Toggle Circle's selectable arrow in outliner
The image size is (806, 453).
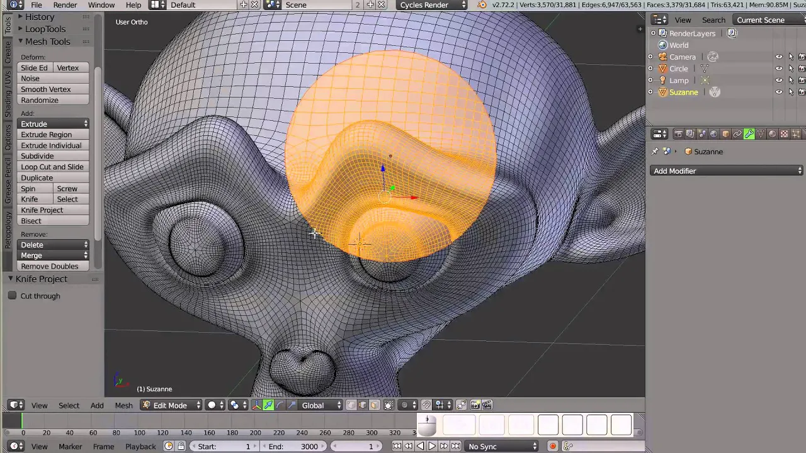coord(791,69)
